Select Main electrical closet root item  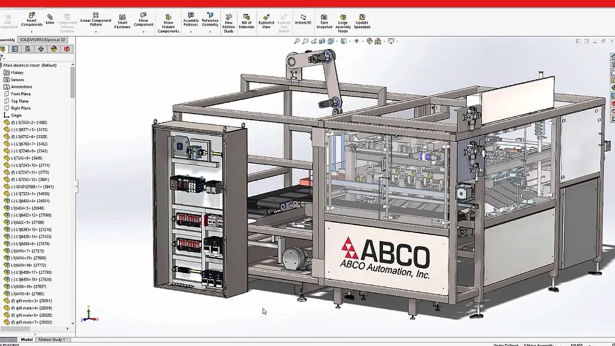pos(30,65)
